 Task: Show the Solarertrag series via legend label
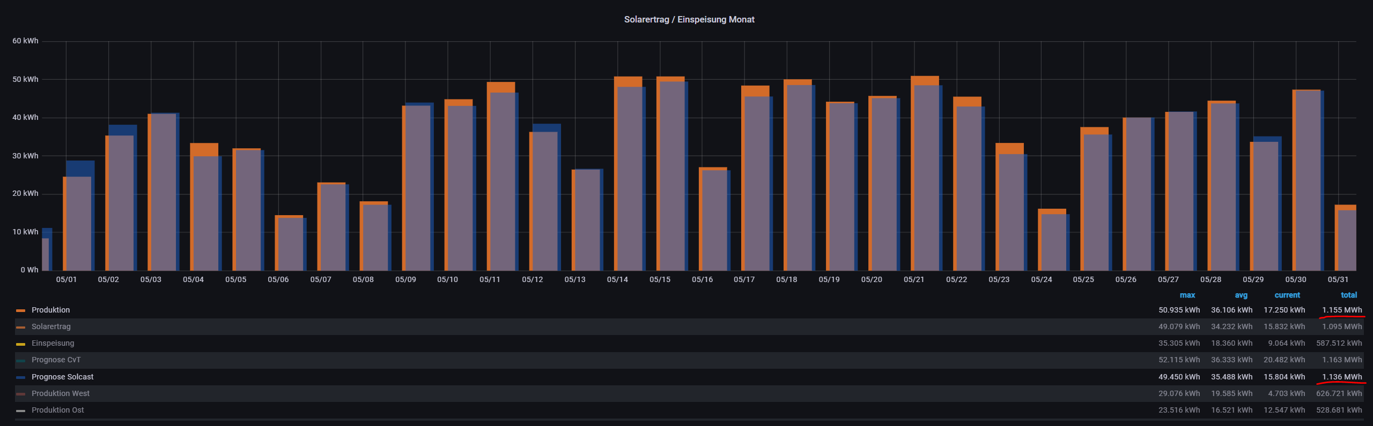[x=51, y=326]
